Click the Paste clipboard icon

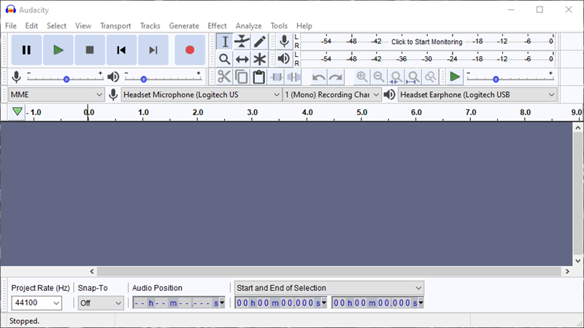259,77
